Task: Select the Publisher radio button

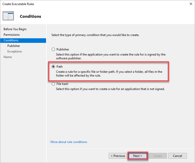Action: point(53,49)
